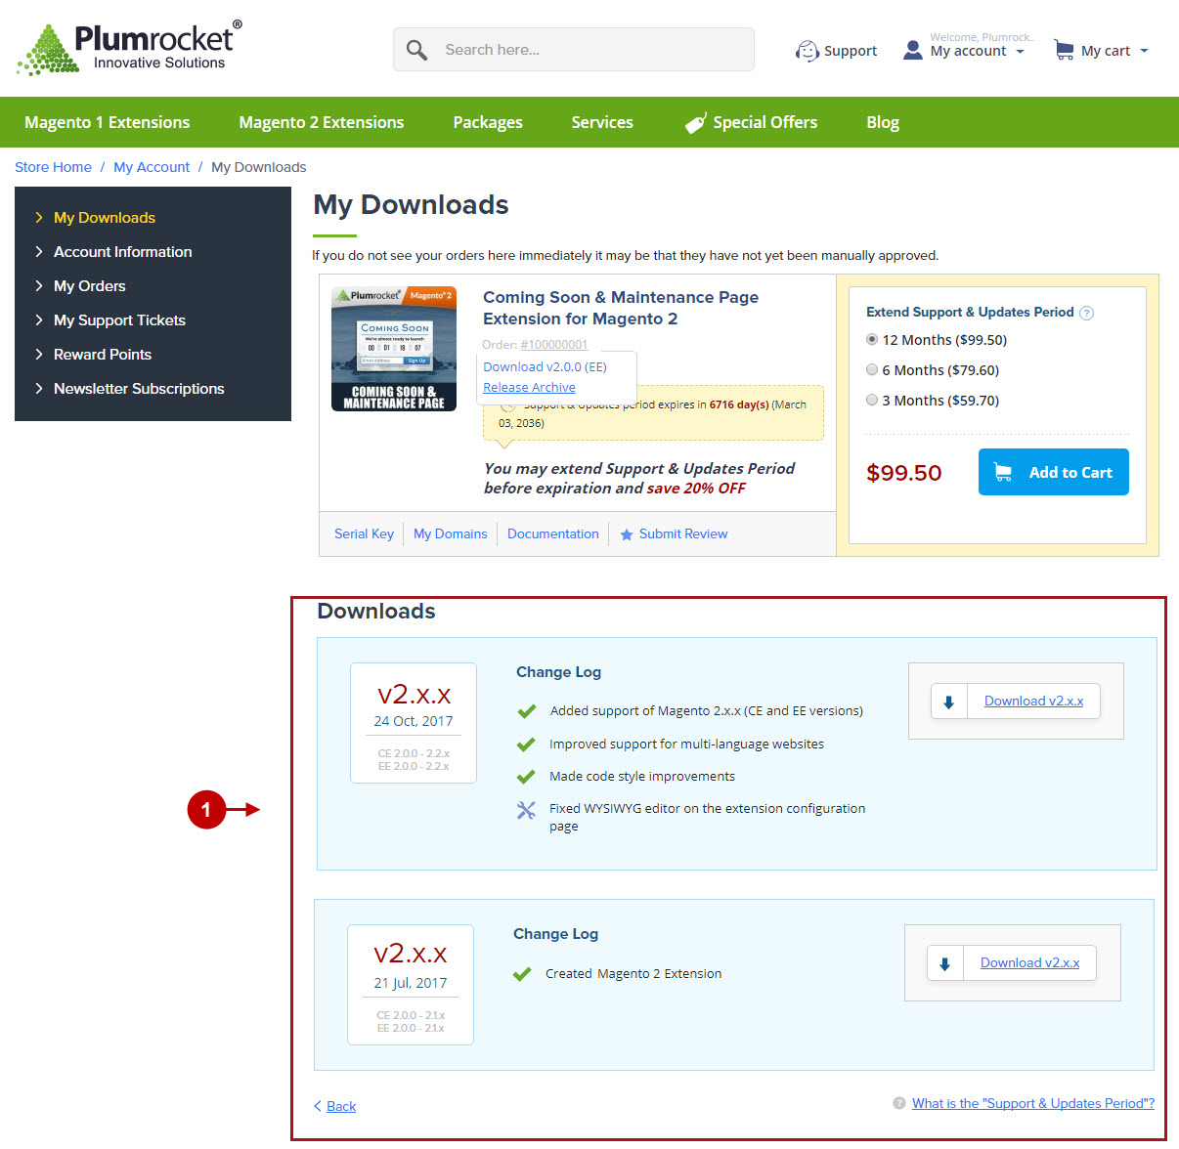Open Magento 2 Extensions menu
Viewport: 1179px width, 1149px height.
[x=322, y=122]
